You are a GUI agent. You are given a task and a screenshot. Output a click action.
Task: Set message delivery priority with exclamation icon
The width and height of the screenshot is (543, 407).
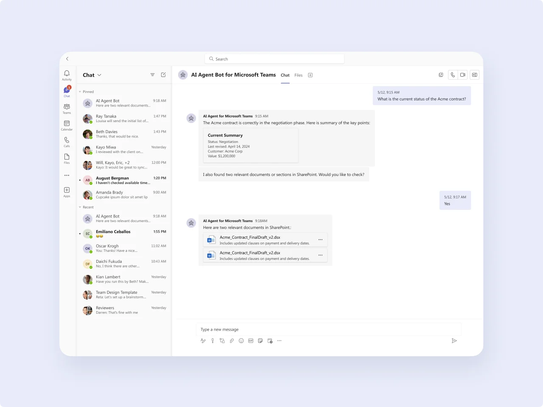[213, 340]
